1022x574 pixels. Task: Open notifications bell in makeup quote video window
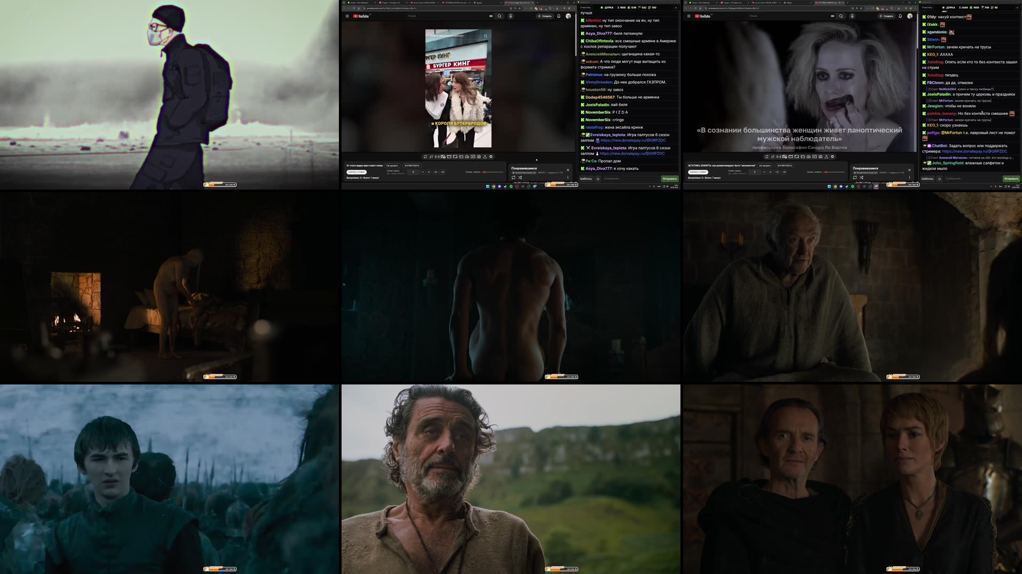click(x=900, y=16)
